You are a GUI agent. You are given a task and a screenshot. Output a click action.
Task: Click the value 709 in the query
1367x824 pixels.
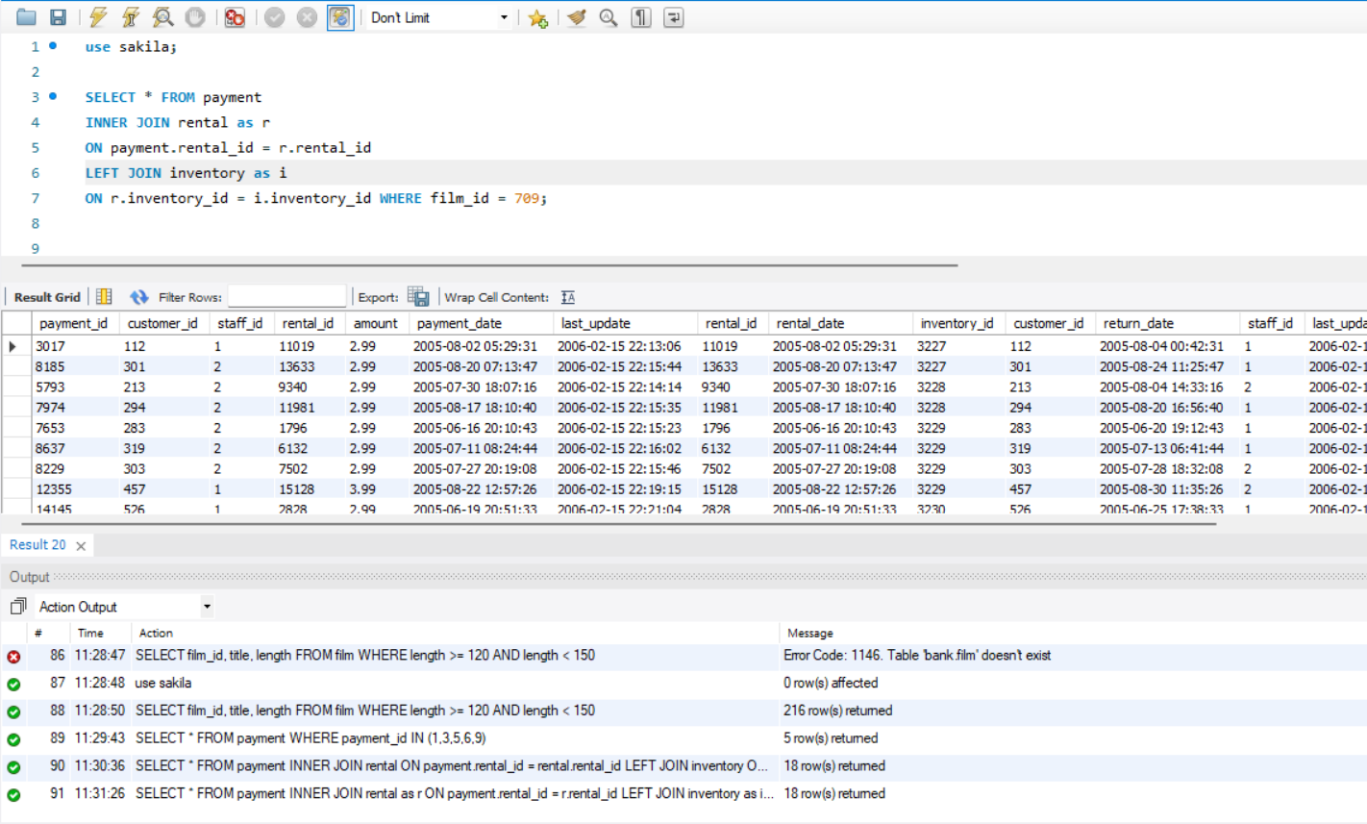tap(526, 198)
